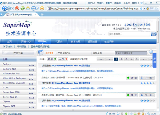
Task: Open the 查看 menu
Action: click(x=109, y=3)
